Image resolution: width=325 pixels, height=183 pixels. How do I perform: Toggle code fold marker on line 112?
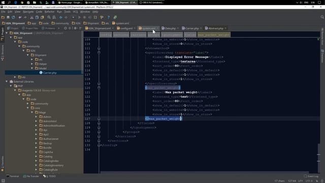(x=99, y=52)
